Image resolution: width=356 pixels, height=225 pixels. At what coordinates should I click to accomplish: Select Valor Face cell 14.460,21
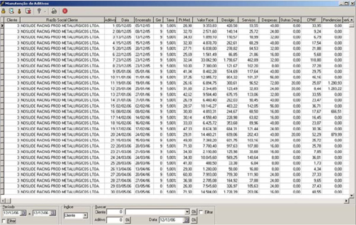[x=205, y=134]
